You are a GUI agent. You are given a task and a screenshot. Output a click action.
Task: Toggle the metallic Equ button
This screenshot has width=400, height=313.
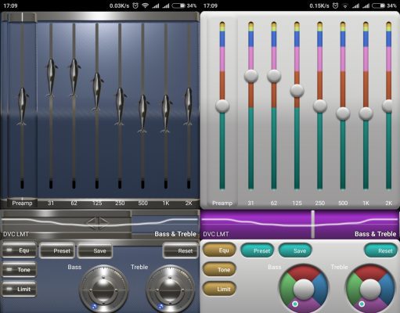point(19,250)
